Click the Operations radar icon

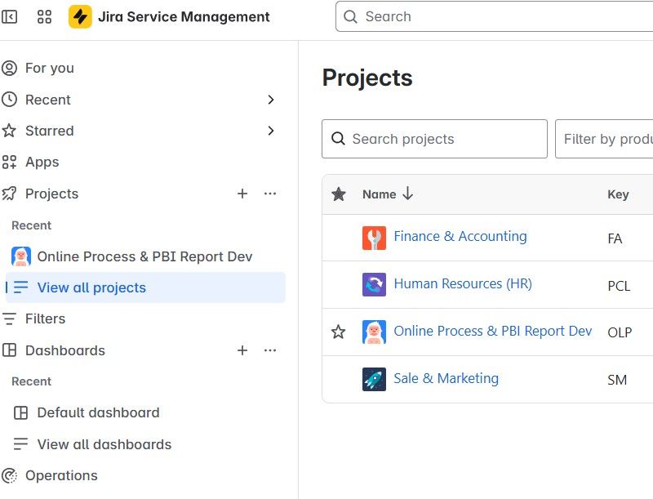[x=9, y=475]
